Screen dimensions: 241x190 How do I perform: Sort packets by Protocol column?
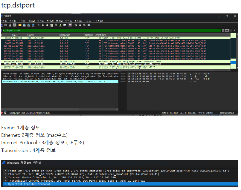[89, 35]
